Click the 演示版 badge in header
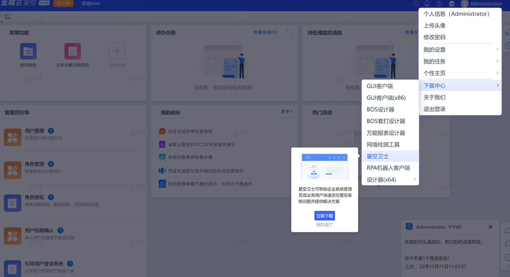 click(x=63, y=3)
